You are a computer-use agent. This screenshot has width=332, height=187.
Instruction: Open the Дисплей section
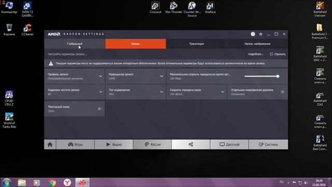pos(229,144)
